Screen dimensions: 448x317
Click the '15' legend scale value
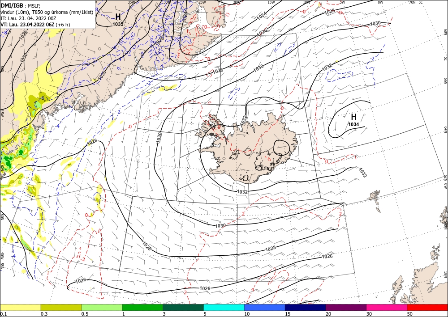pos(288,314)
